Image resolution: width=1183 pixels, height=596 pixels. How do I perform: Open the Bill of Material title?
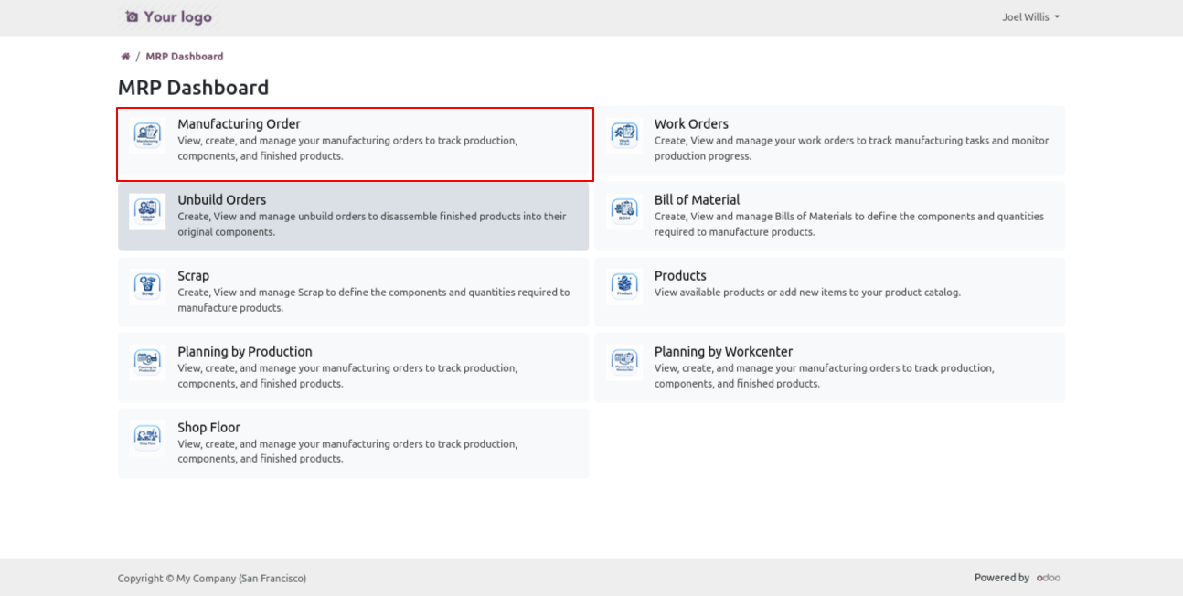point(697,200)
